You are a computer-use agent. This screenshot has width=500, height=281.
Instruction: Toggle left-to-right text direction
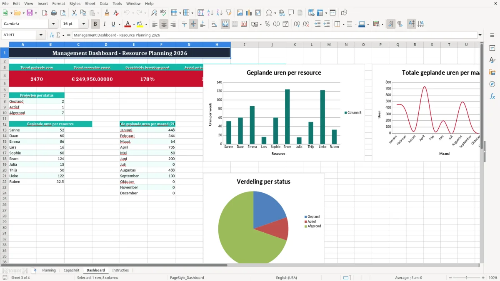[x=391, y=24]
